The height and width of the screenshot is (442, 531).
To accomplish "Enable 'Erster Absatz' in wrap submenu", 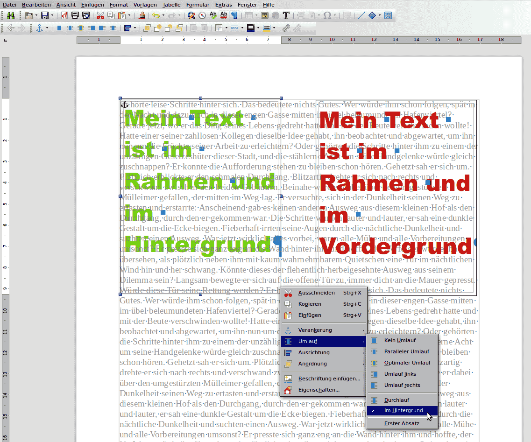I will click(401, 423).
